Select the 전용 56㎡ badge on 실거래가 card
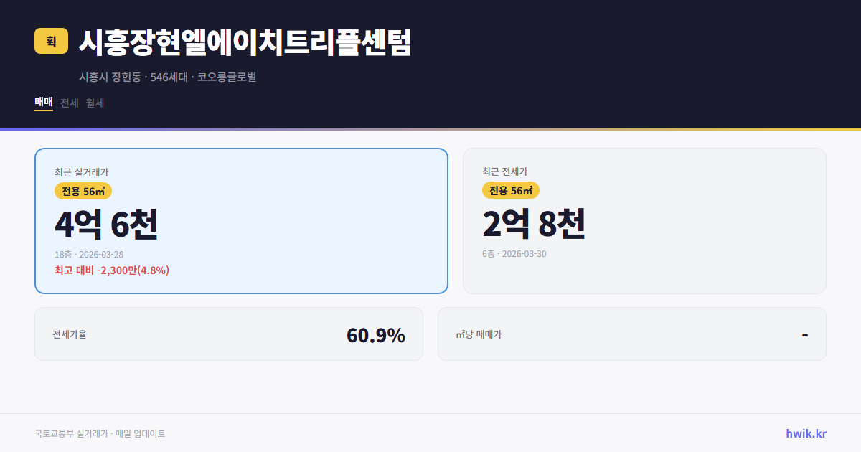The width and height of the screenshot is (861, 452). (x=81, y=191)
